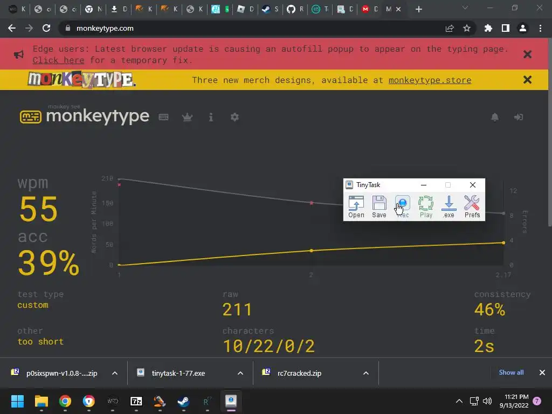The image size is (552, 414).
Task: Switch to the red MEGA tab
Action: point(369,9)
